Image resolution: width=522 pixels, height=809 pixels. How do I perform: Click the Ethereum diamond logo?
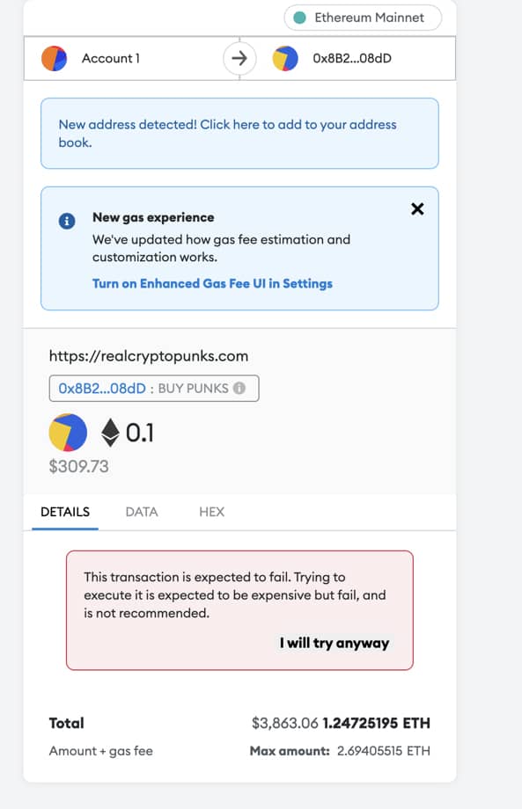pyautogui.click(x=110, y=433)
